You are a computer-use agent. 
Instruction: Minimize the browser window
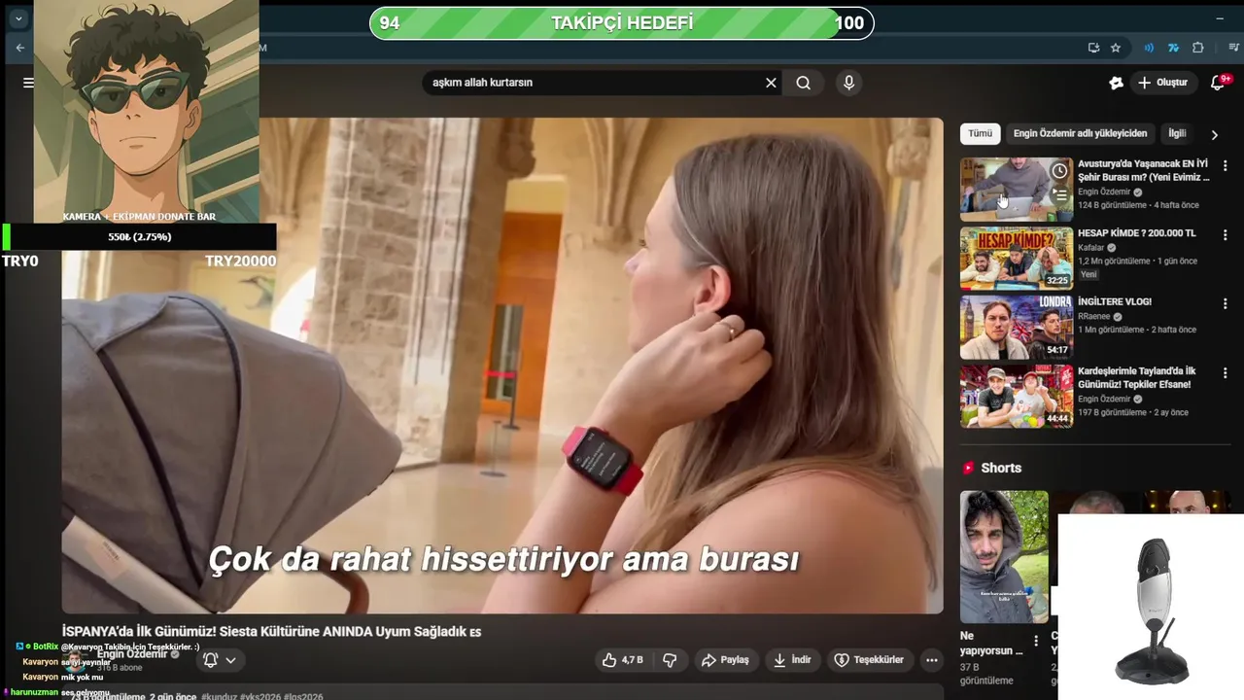(1219, 18)
